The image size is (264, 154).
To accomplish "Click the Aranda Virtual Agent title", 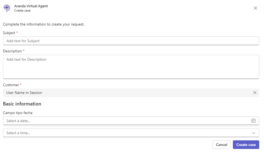I will click(31, 6).
